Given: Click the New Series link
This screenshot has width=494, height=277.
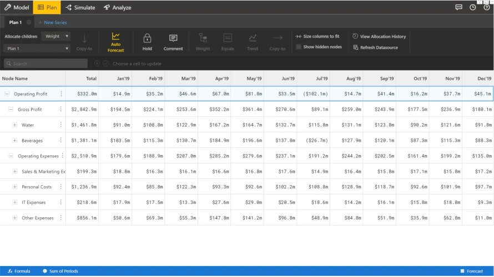Looking at the screenshot, I should (x=53, y=22).
